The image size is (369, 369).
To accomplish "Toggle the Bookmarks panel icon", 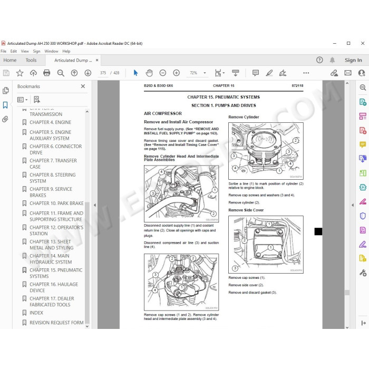I will click(x=5, y=105).
